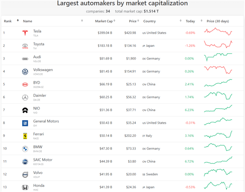Open the General Motors company link

46,121
